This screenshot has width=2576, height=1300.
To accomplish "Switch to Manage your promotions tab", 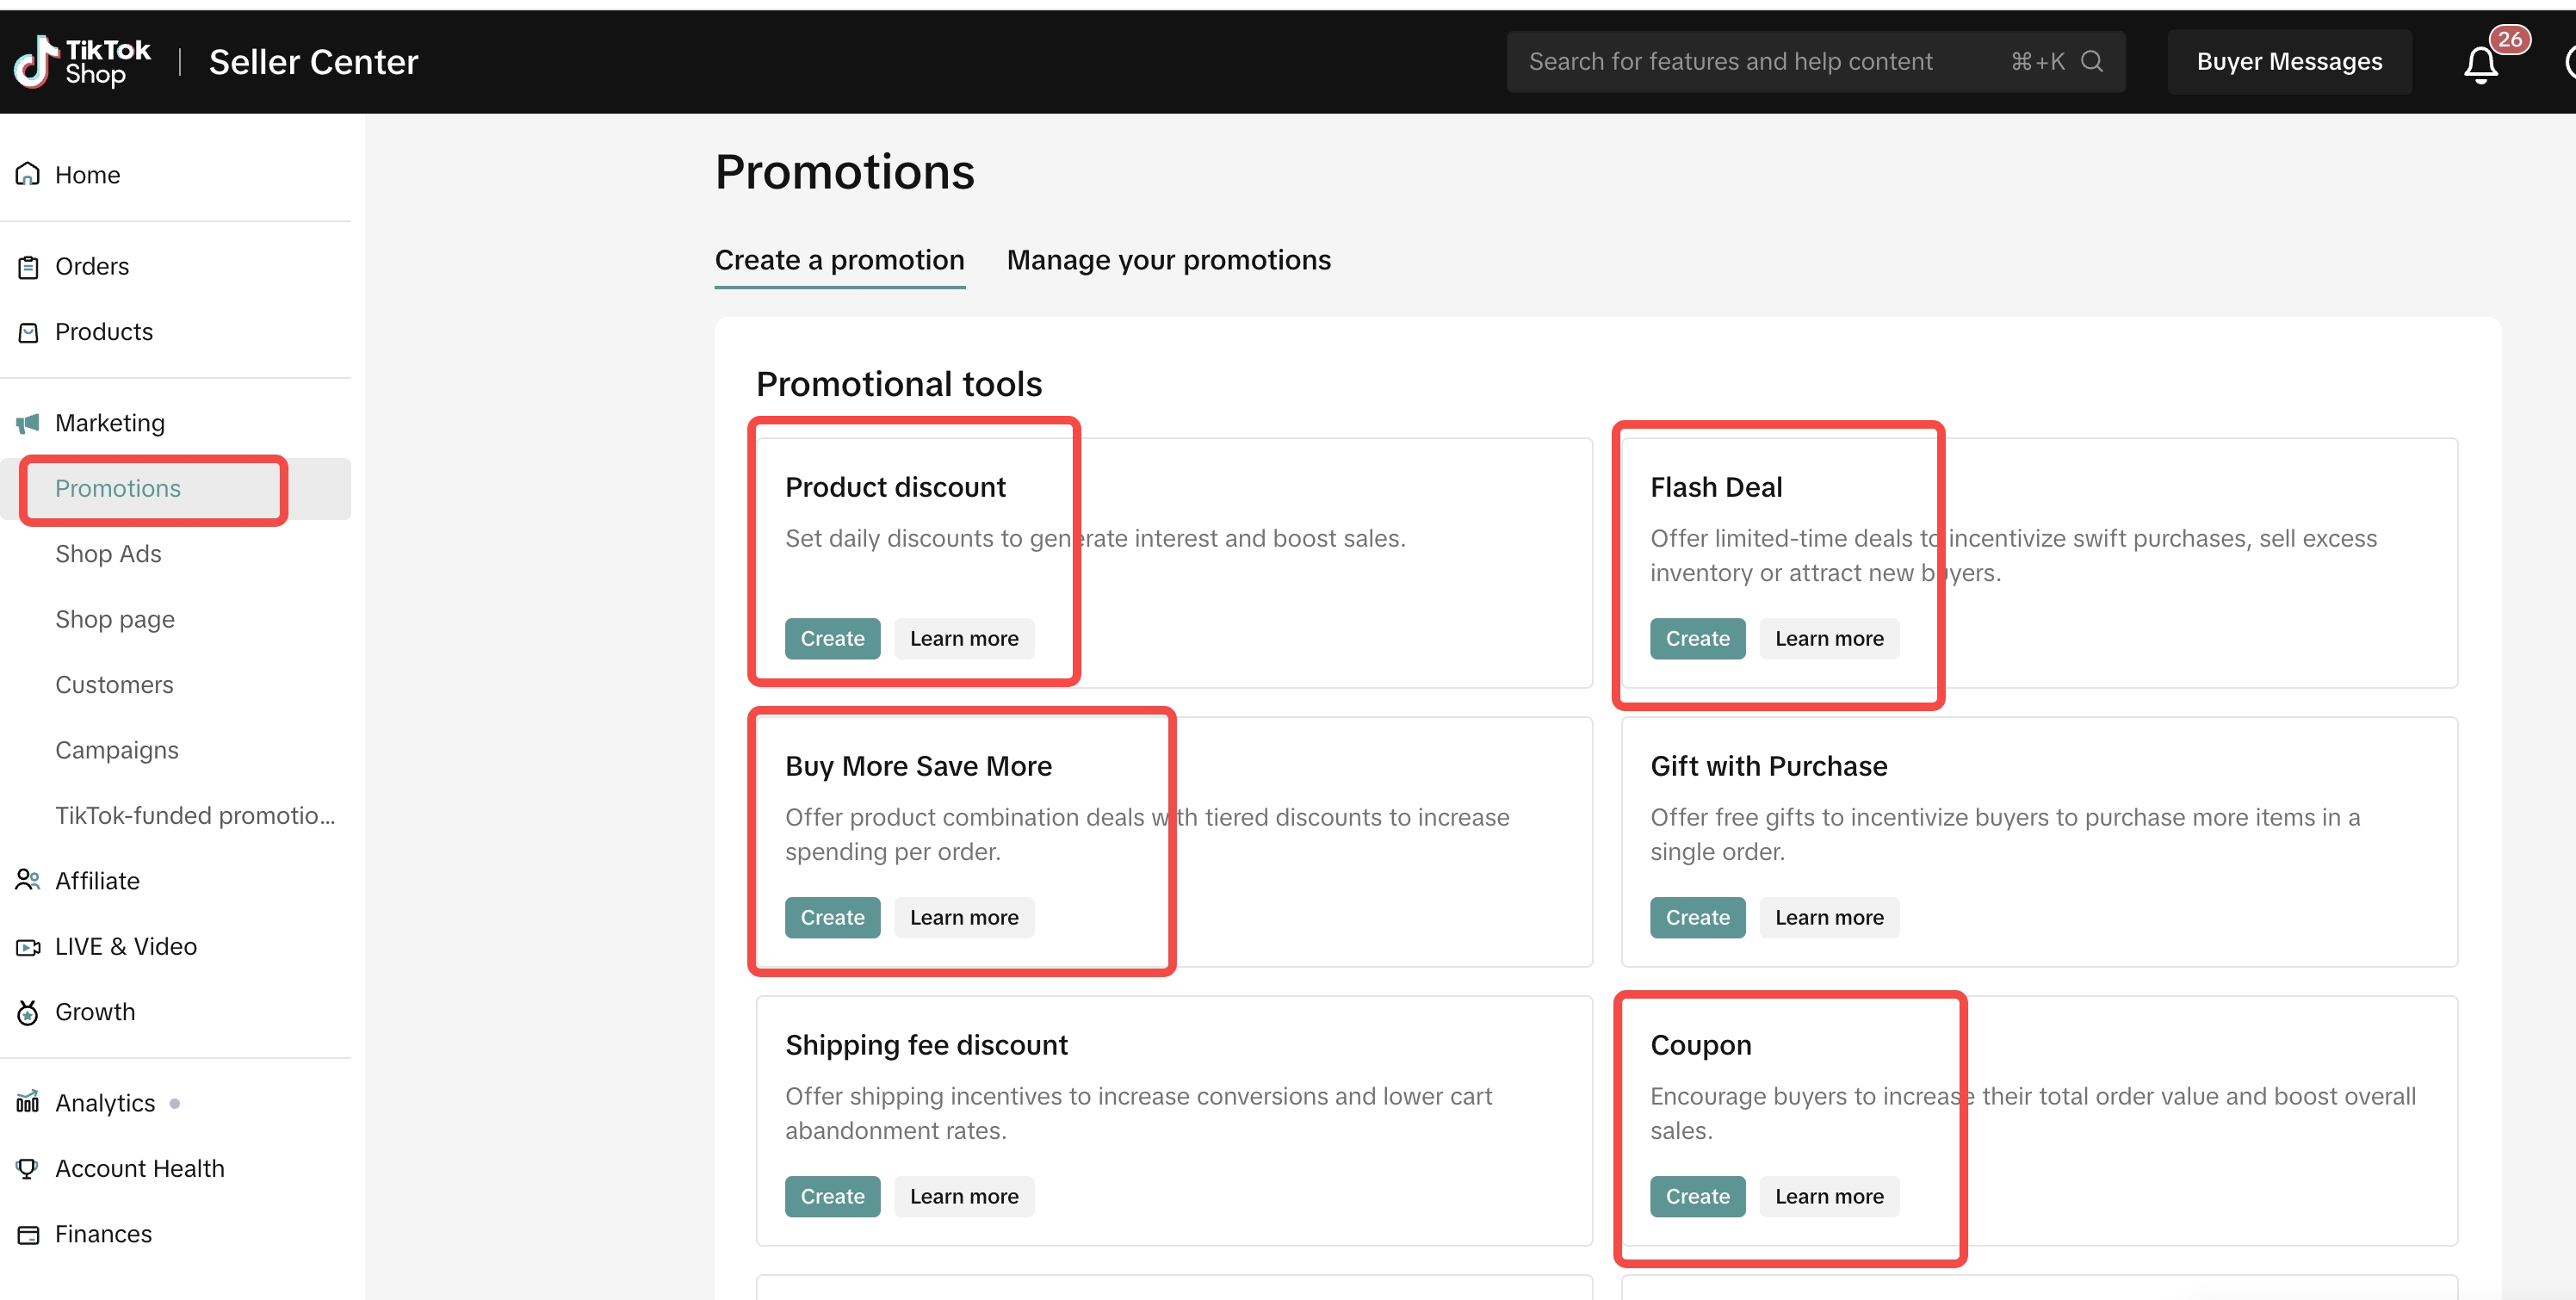I will point(1168,260).
